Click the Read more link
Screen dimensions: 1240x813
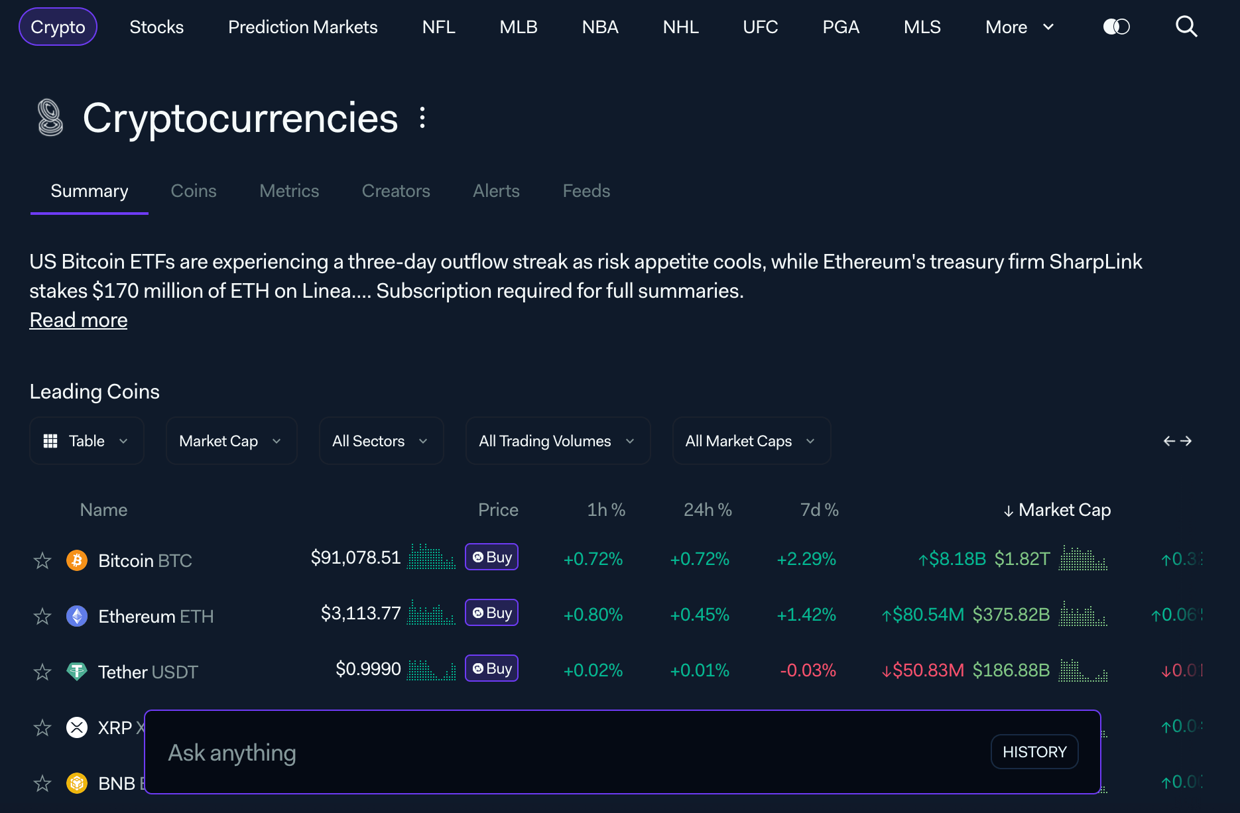point(78,320)
